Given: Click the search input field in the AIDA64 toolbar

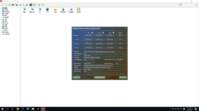Looking at the screenshot, I should coord(187,5).
